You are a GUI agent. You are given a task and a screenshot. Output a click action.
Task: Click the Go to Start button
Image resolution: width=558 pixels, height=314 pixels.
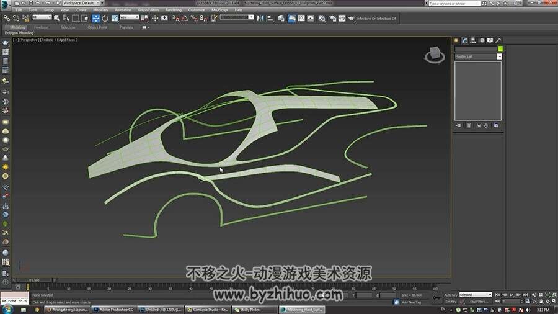[497, 295]
